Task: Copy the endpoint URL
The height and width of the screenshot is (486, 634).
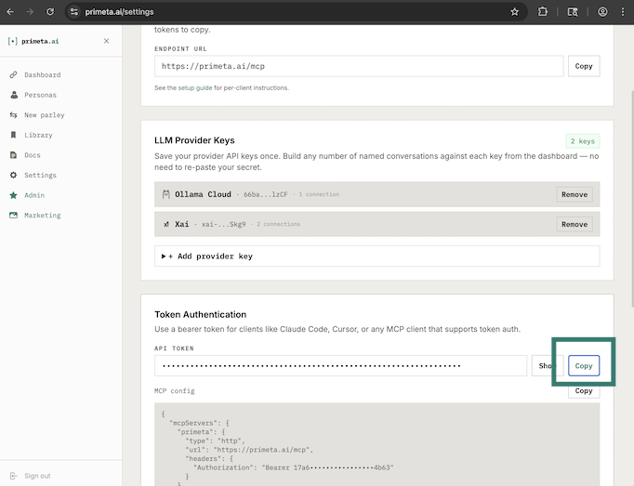Action: tap(584, 66)
